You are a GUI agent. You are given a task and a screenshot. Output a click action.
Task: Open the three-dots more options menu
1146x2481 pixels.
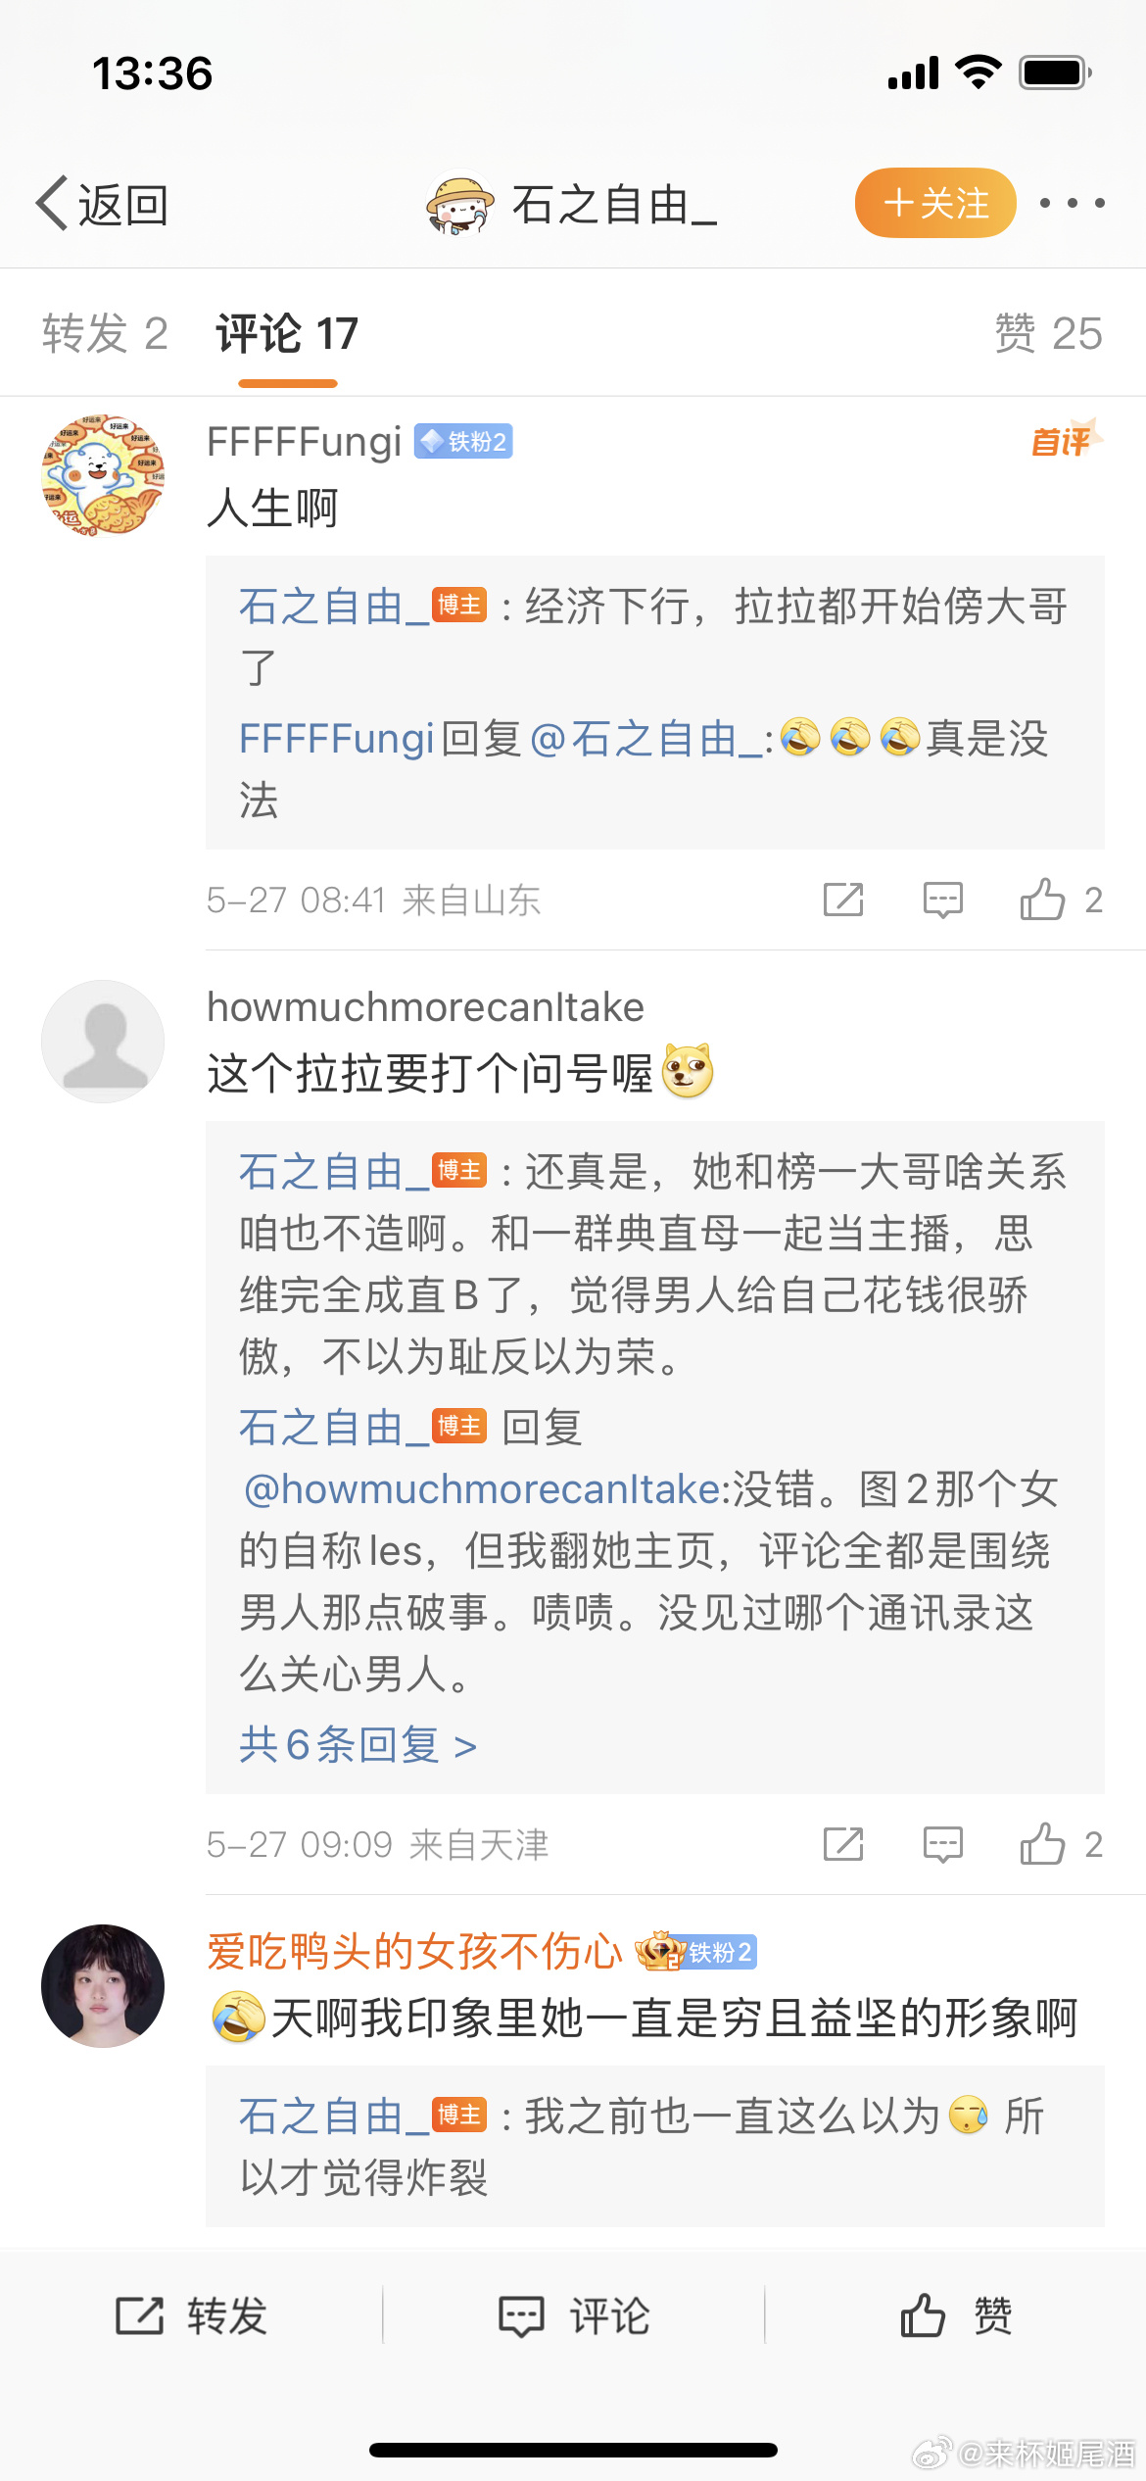coord(1073,204)
